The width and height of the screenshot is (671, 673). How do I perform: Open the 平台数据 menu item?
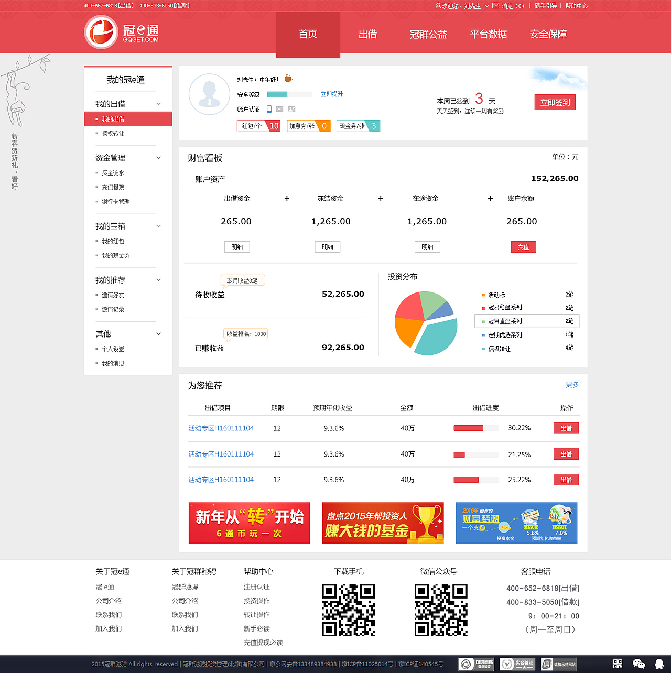click(x=488, y=34)
